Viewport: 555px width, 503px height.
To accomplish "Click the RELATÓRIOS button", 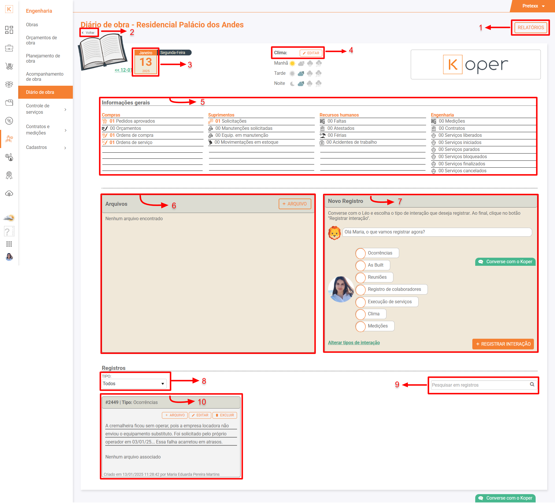I will (530, 28).
